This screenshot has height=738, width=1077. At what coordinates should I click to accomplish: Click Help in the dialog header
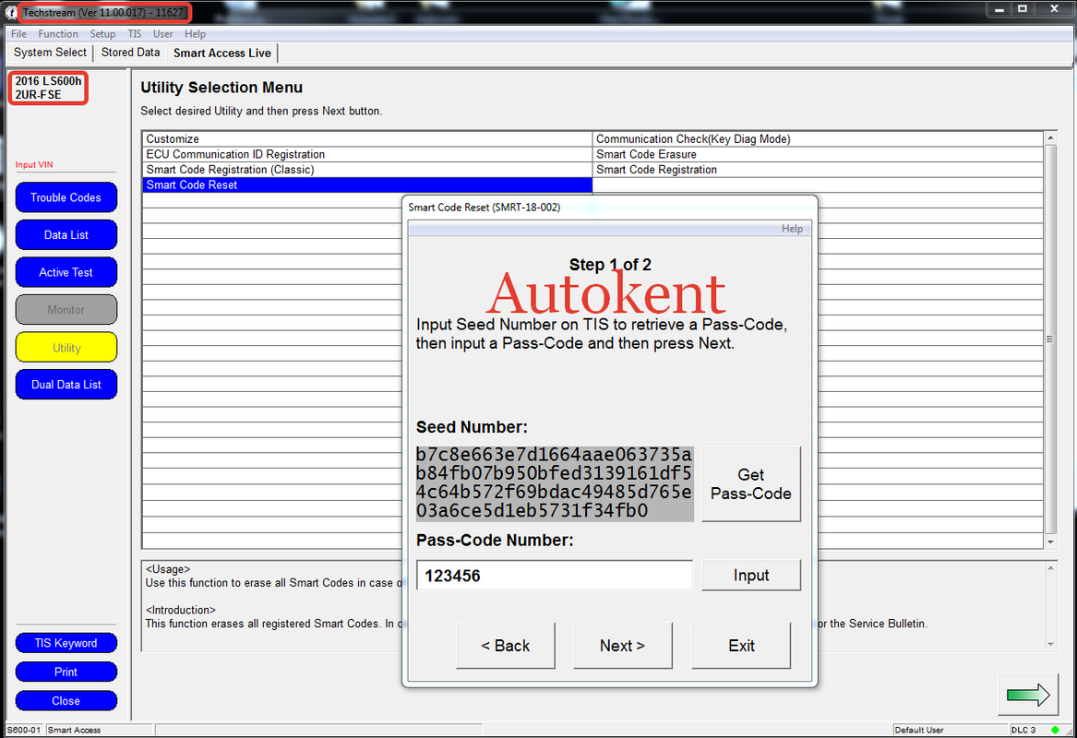(x=792, y=229)
